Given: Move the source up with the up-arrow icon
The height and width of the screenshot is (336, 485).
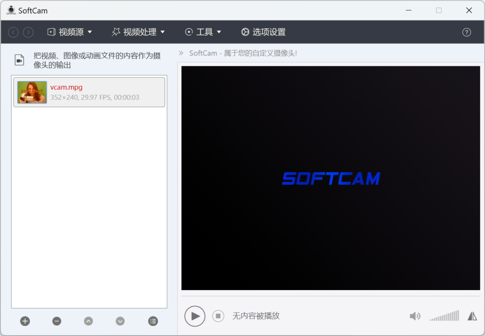Looking at the screenshot, I should 88,321.
